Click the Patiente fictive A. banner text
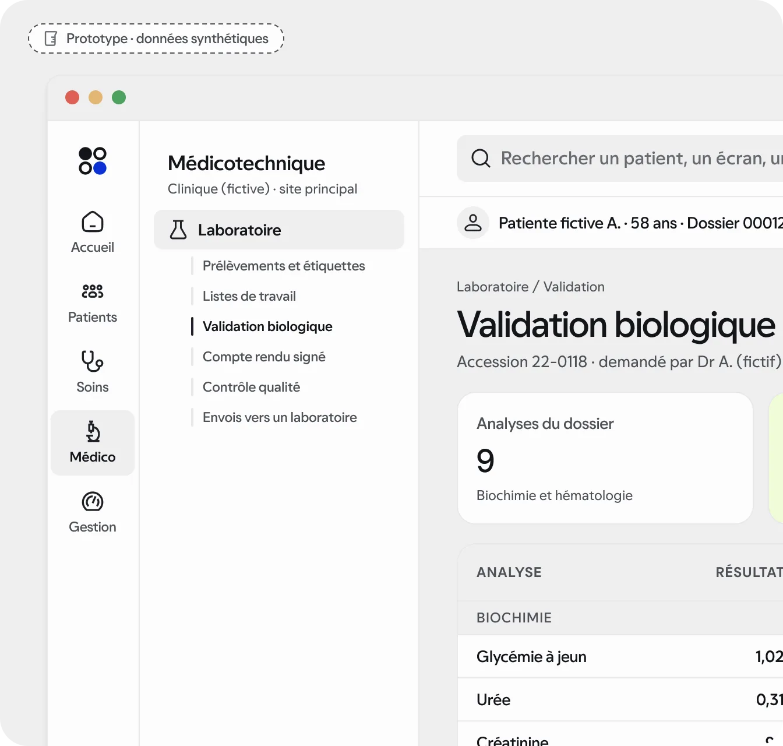Screen dimensions: 783x746 (641, 223)
